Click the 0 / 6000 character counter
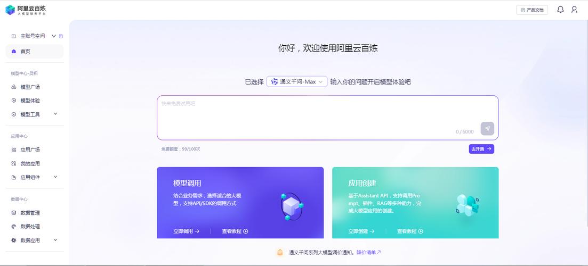Screen dimensions: 588x266 (465, 132)
